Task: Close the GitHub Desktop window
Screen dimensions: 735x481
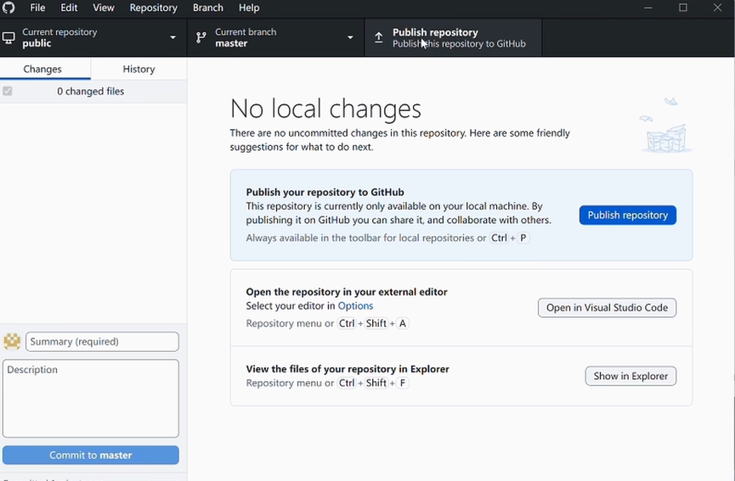Action: point(718,8)
